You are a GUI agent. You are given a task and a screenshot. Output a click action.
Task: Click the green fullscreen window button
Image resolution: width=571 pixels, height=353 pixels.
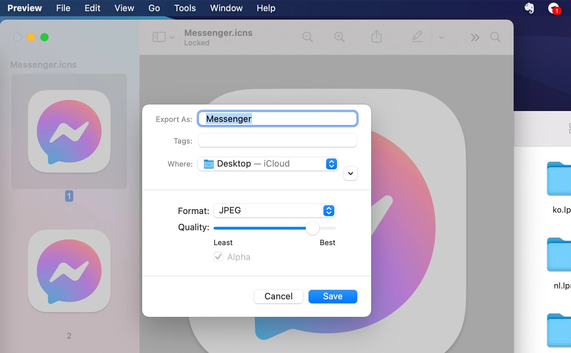(x=44, y=37)
